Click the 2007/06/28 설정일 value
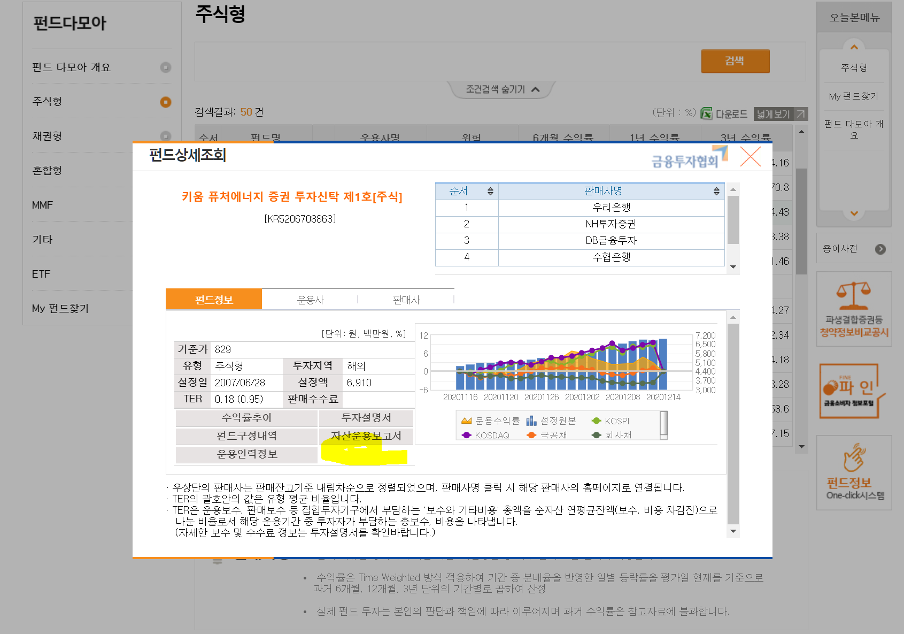 (240, 383)
